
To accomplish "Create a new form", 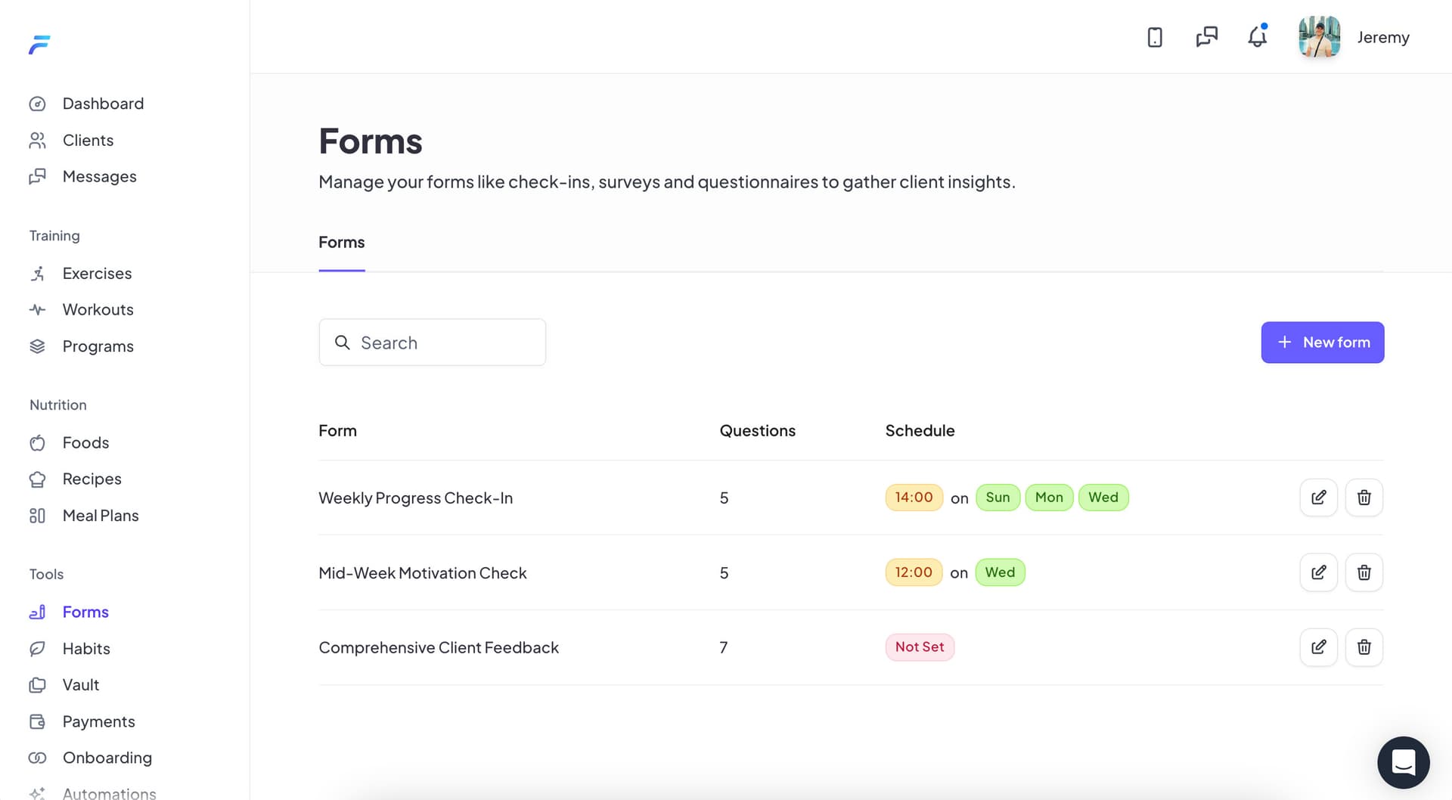I will pos(1323,342).
